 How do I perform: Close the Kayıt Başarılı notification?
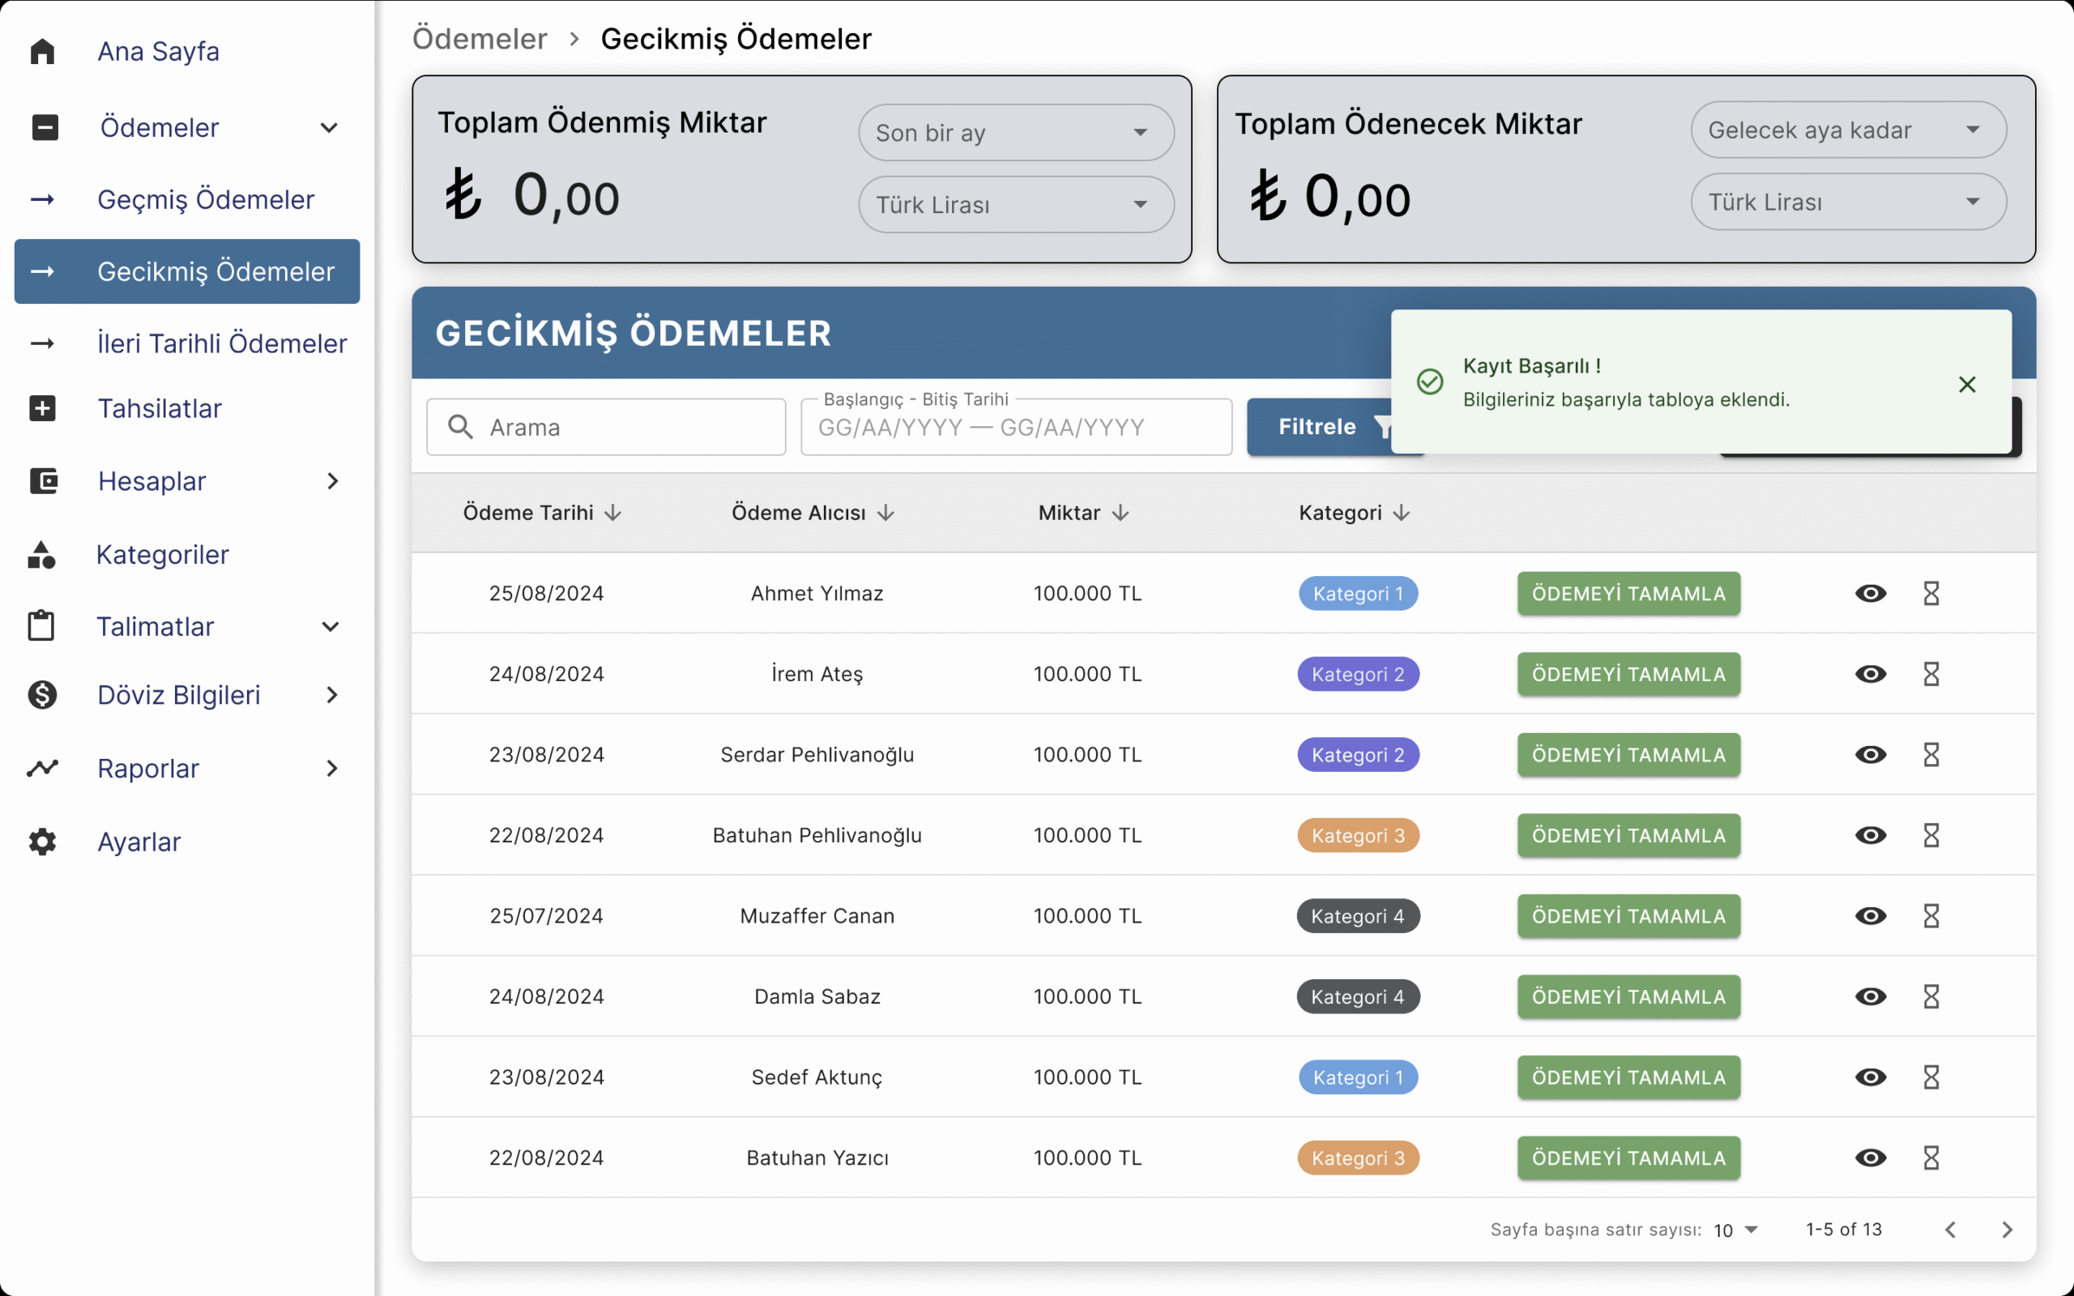(x=1967, y=384)
